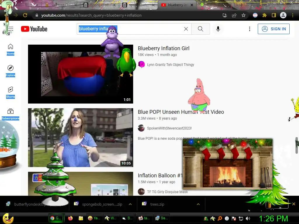
Task: Start voice search with the microphone
Action: pos(218,29)
